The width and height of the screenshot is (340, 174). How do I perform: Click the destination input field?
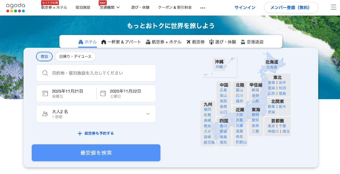tap(96, 73)
